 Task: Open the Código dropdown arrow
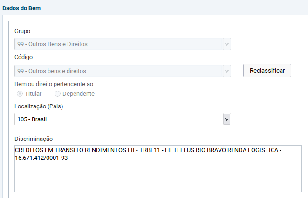pos(227,71)
